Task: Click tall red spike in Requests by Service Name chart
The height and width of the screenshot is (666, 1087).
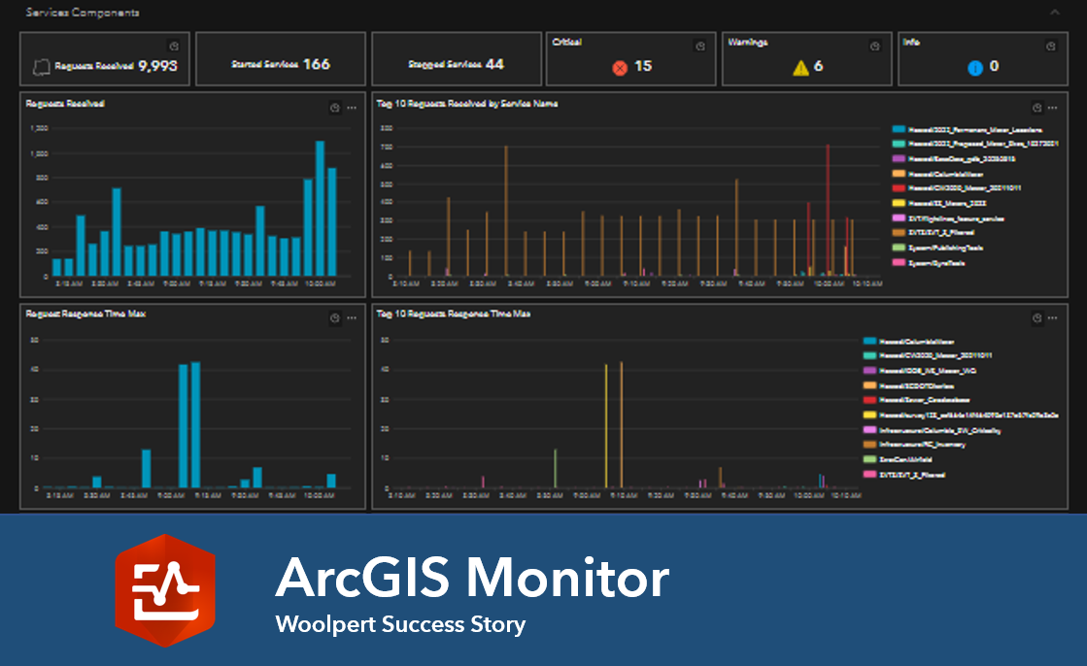Action: coord(828,210)
